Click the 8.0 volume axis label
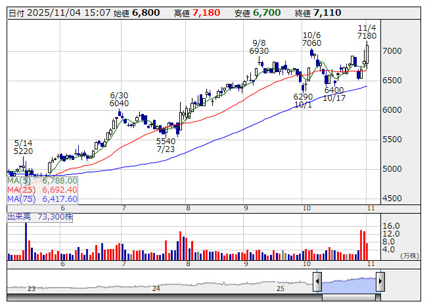The height and width of the screenshot is (308, 429). (388, 242)
